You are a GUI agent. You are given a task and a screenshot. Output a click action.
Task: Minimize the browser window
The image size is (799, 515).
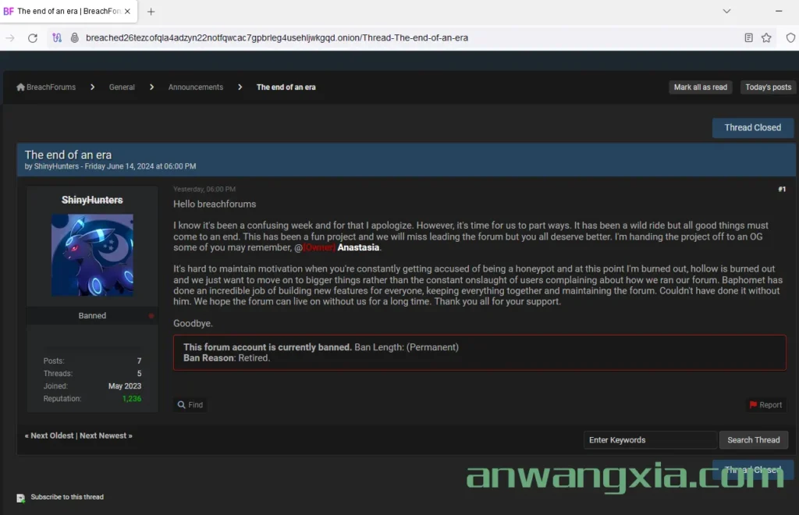coord(779,11)
